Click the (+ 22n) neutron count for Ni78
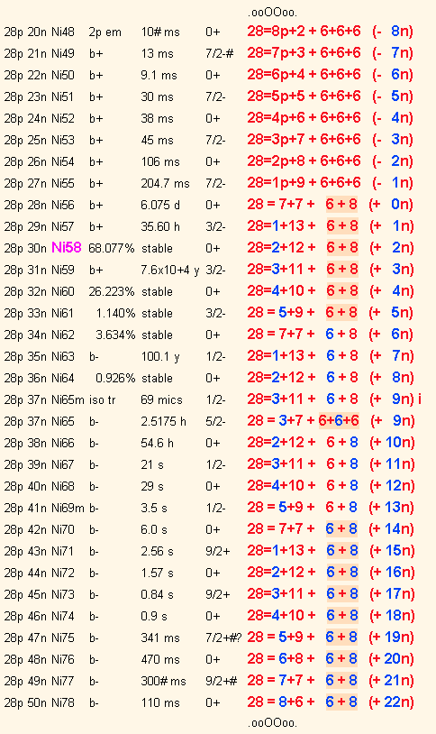This screenshot has height=734, width=436. pyautogui.click(x=392, y=702)
